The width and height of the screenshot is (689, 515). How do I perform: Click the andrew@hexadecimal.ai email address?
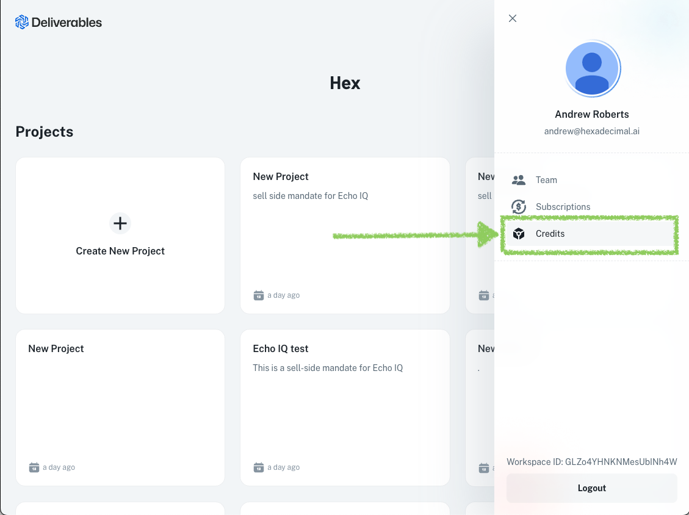click(x=591, y=131)
